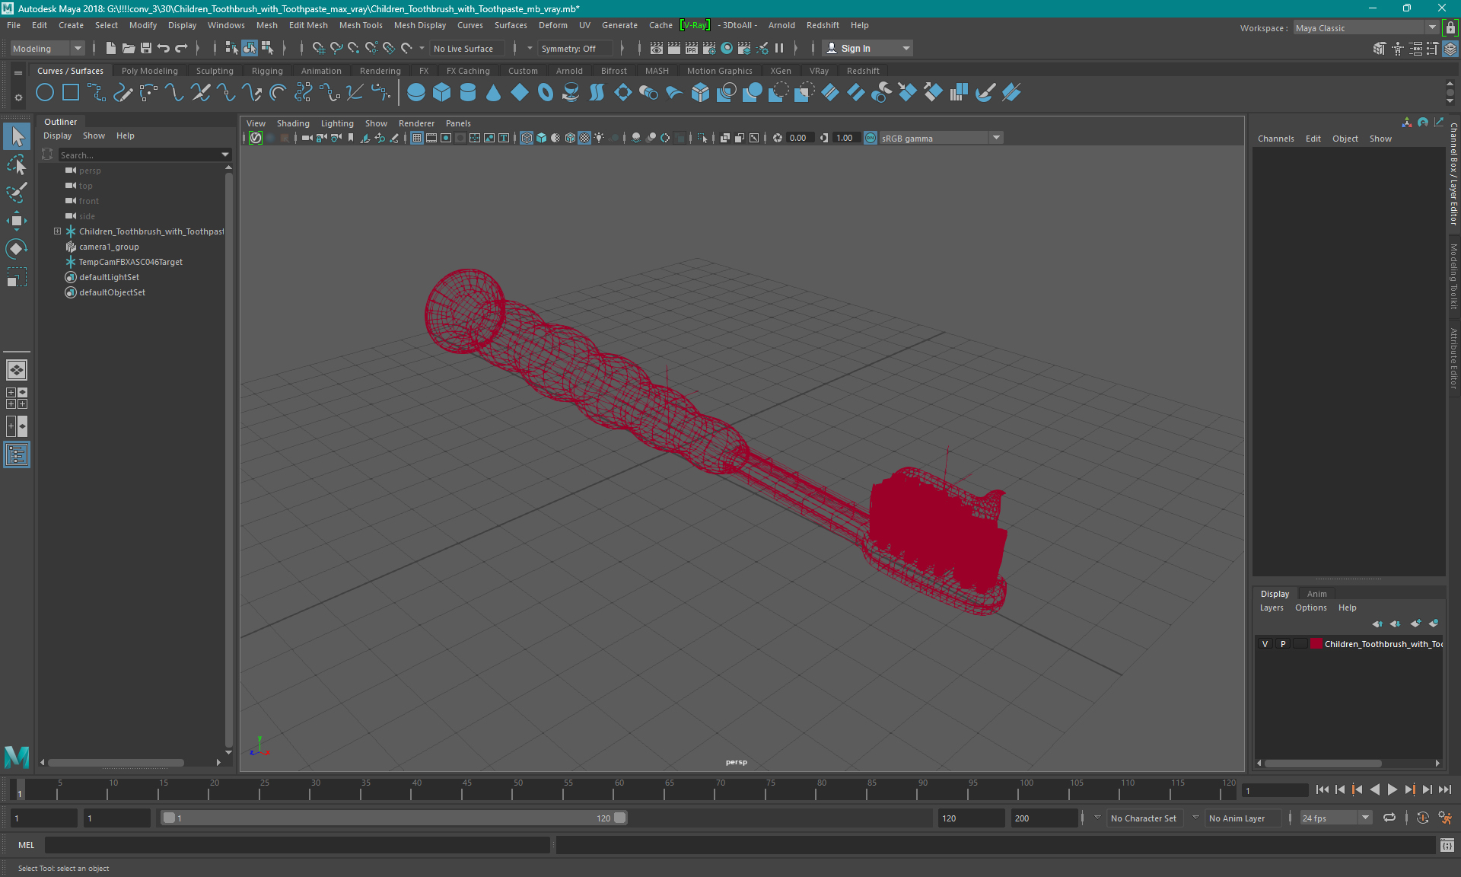The height and width of the screenshot is (877, 1461).
Task: Select the NURBS circle shelf icon
Action: coord(45,93)
